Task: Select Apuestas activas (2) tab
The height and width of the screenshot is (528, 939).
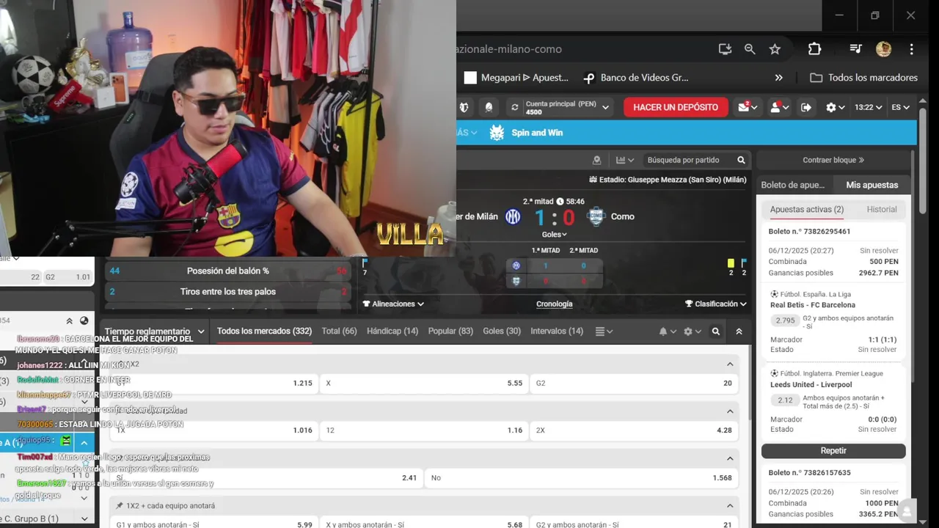Action: point(807,210)
